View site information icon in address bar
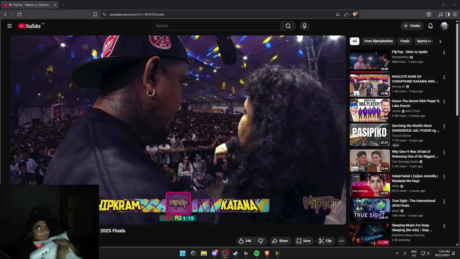Screen dimensions: 460x259 click(104, 14)
